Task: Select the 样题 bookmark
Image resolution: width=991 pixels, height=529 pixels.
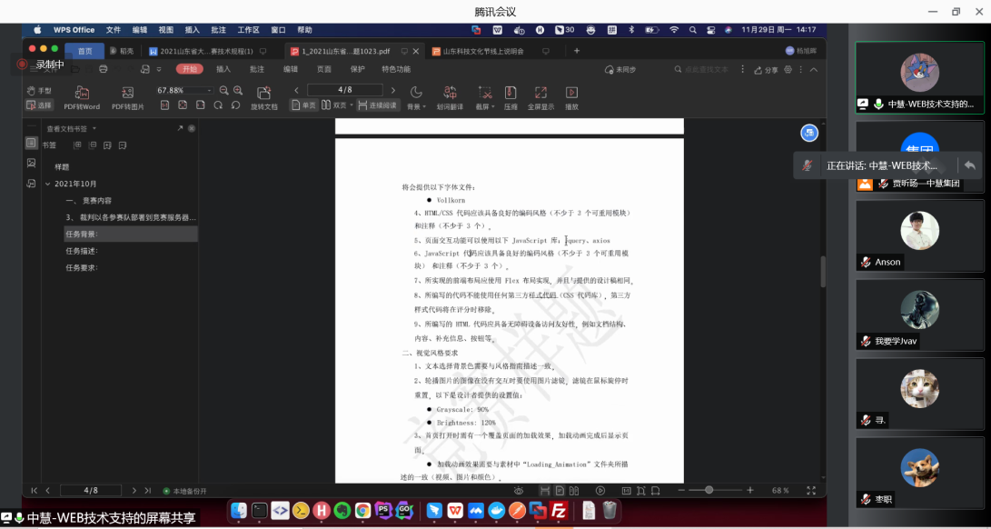Action: click(62, 167)
